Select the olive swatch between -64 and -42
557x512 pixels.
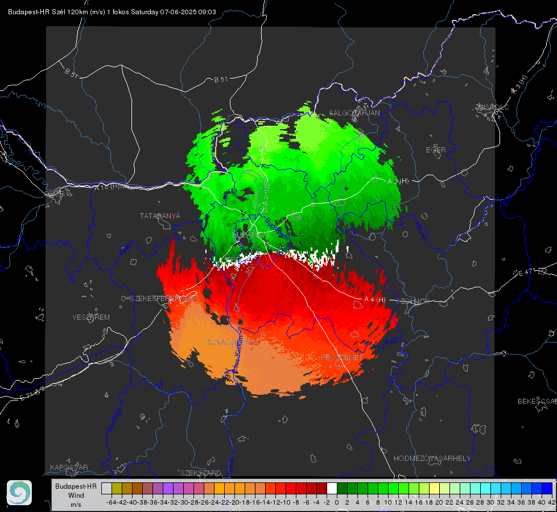[x=117, y=489]
